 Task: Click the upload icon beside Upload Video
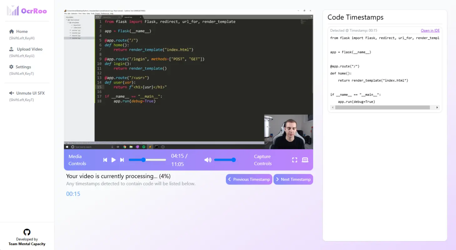point(11,49)
